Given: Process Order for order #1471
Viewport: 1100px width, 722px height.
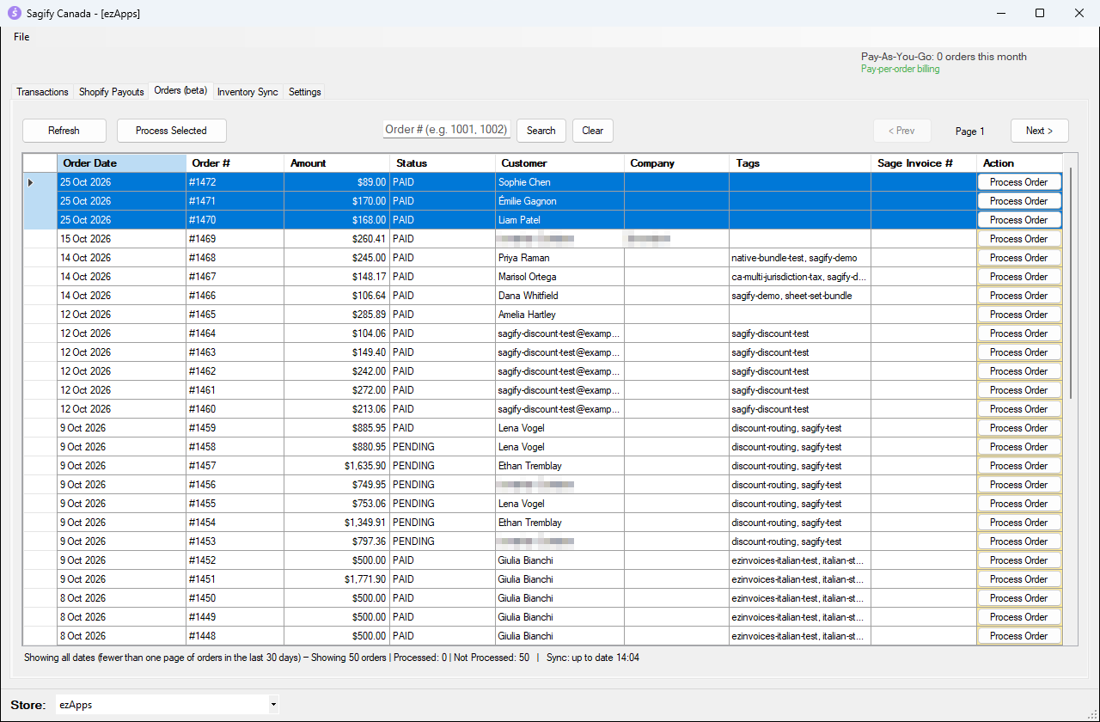Looking at the screenshot, I should [x=1019, y=201].
